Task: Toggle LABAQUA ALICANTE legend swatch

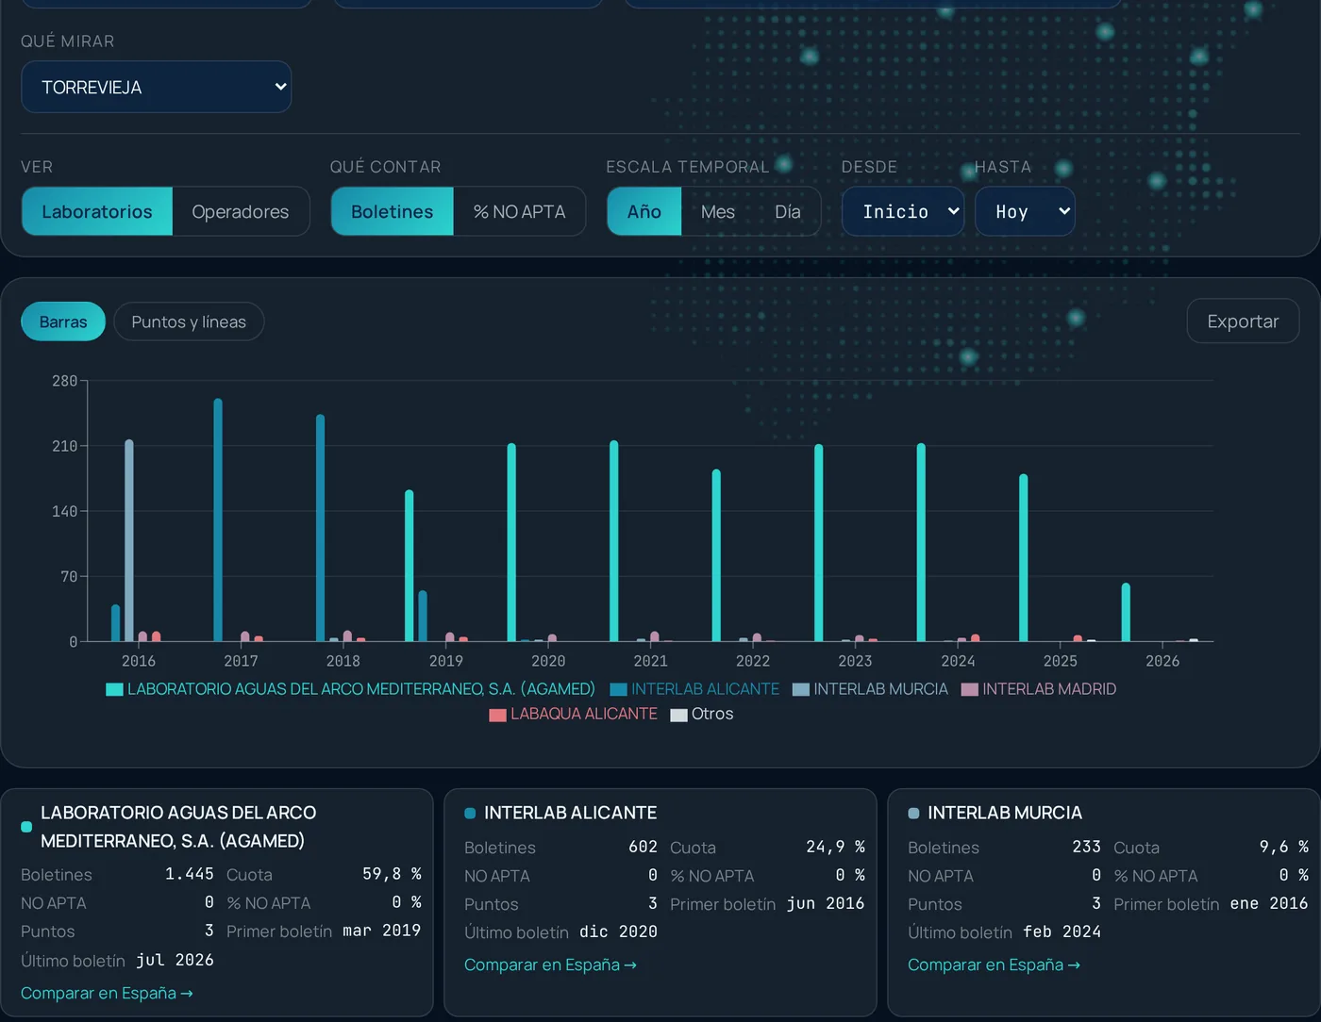Action: 498,715
